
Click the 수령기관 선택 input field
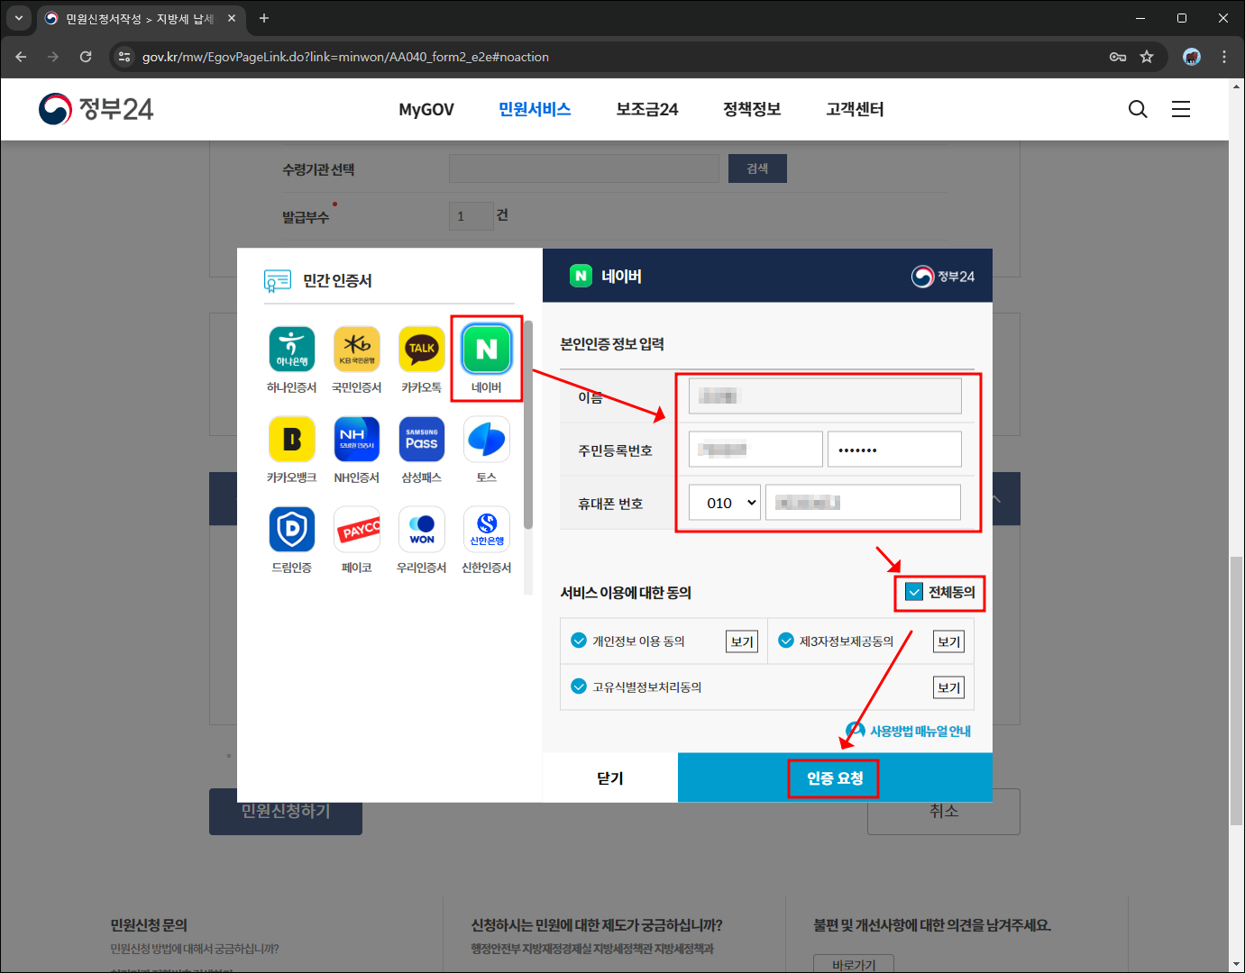click(584, 168)
